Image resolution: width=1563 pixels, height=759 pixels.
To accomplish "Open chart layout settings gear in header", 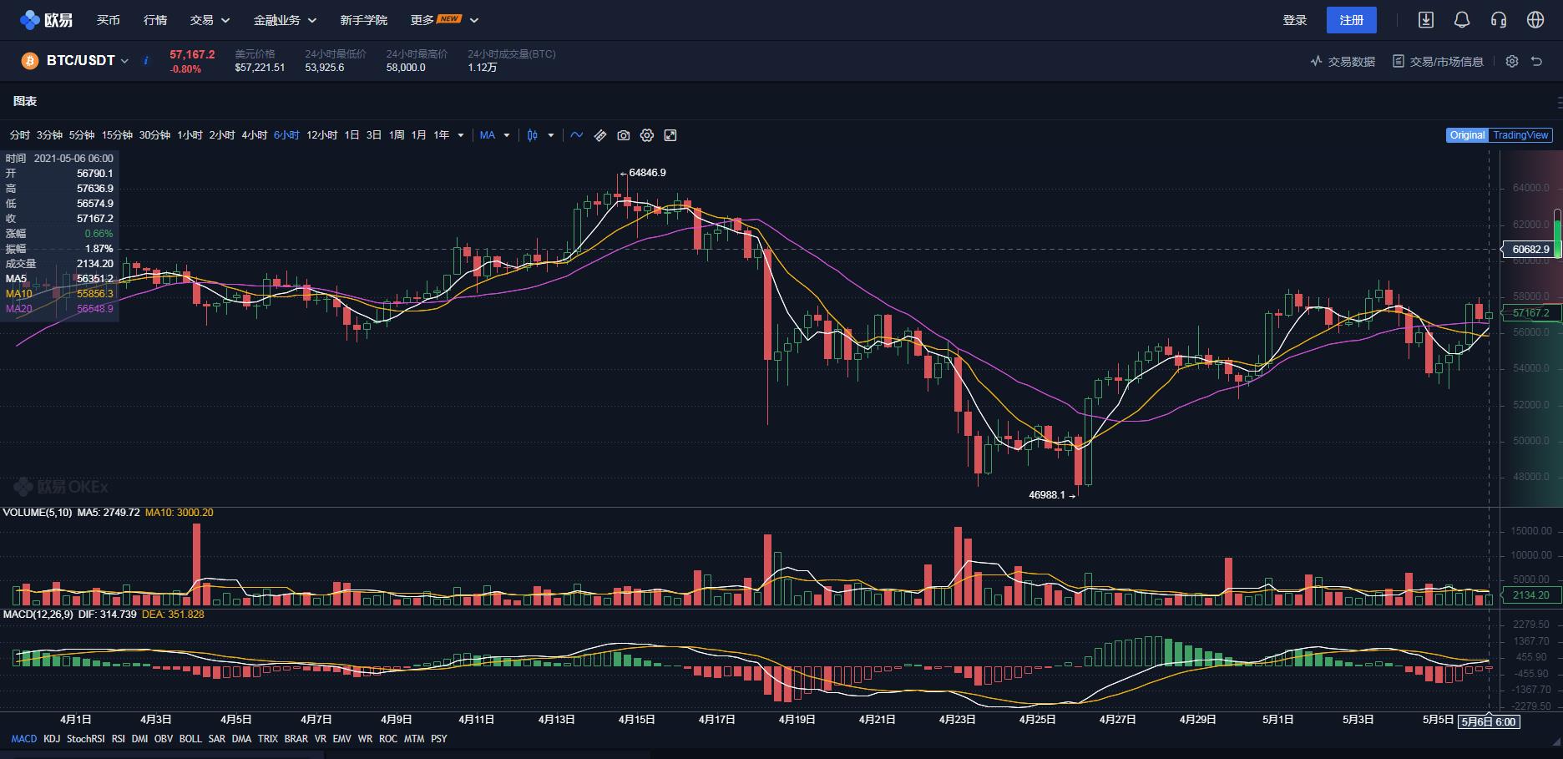I will click(1512, 61).
